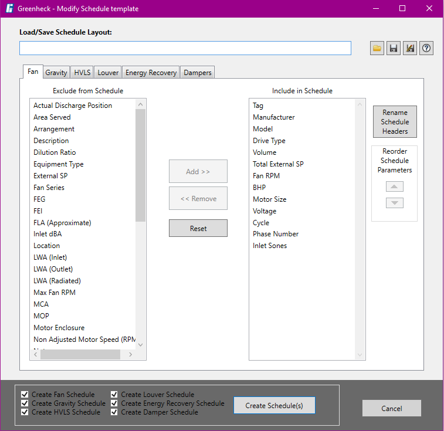Select Arrangement in Exclude list
Viewport: 444px width, 431px height.
(54, 129)
